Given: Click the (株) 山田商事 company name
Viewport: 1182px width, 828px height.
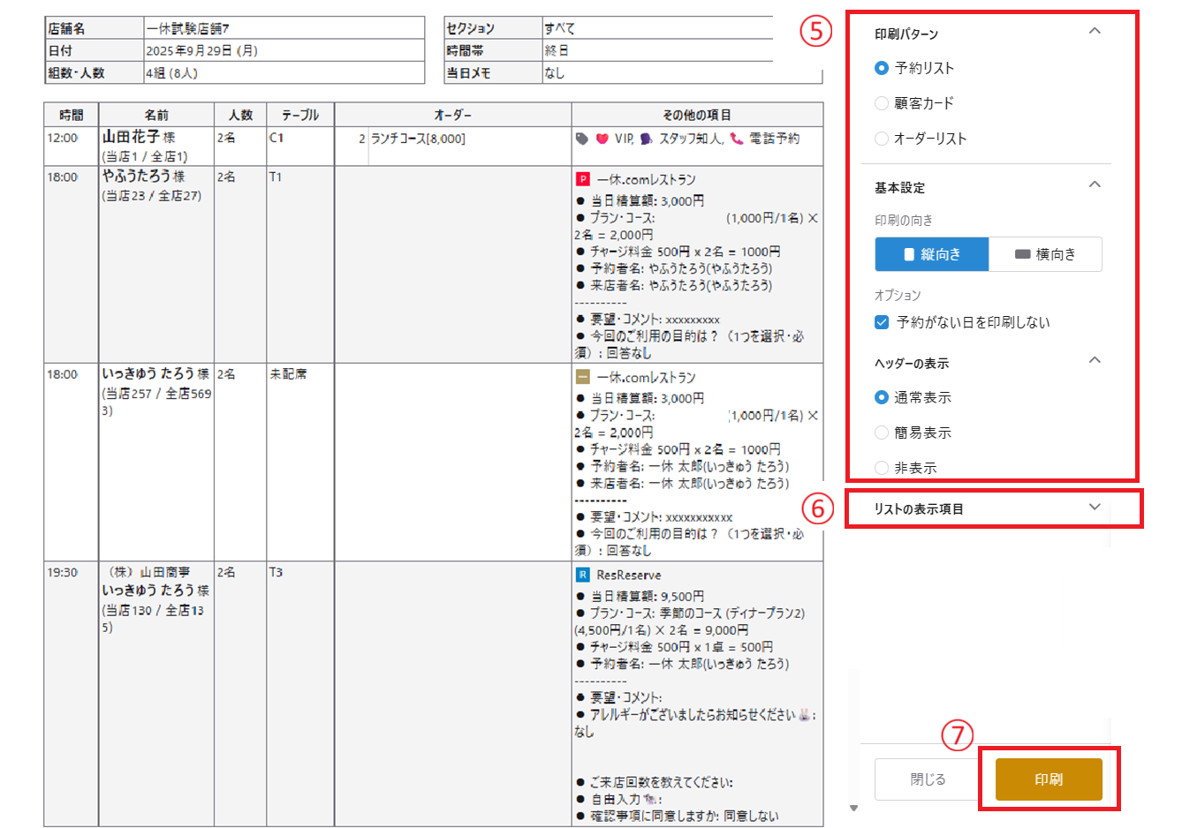Looking at the screenshot, I should pyautogui.click(x=148, y=572).
